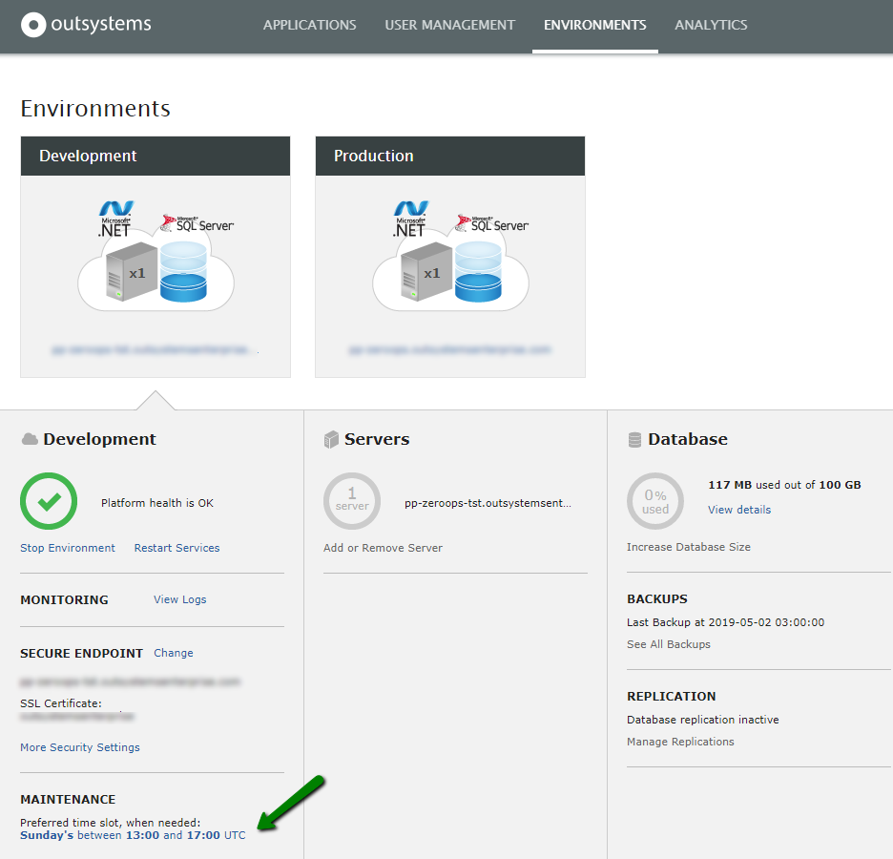Click the 1 server circle indicator
Image resolution: width=893 pixels, height=859 pixels.
click(x=352, y=501)
